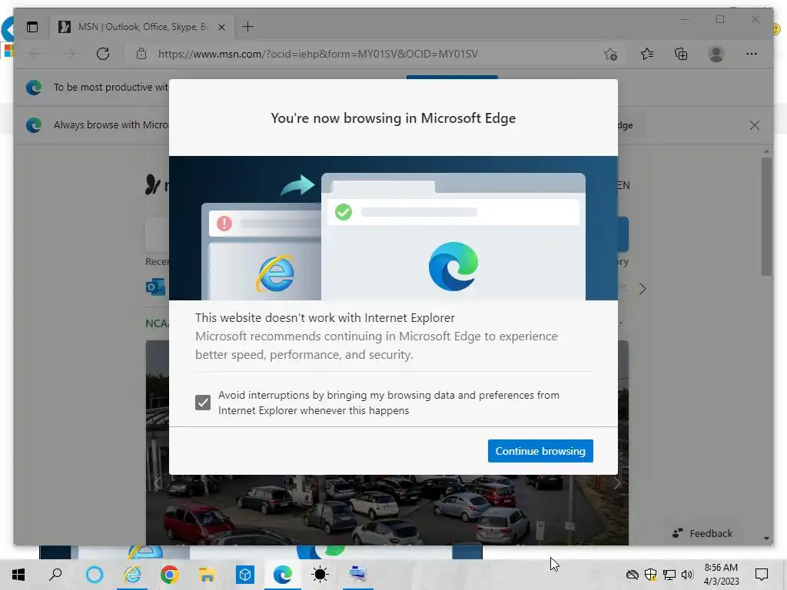Go to previous carousel news slide

[x=158, y=483]
